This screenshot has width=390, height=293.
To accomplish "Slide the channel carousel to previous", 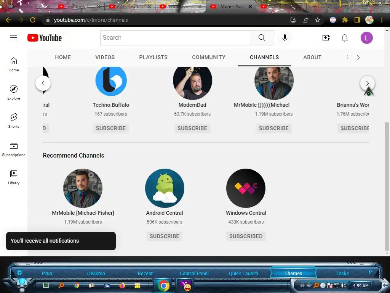I will click(43, 83).
